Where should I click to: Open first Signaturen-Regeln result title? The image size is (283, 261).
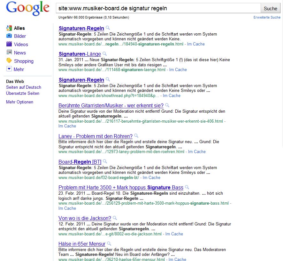pyautogui.click(x=81, y=28)
